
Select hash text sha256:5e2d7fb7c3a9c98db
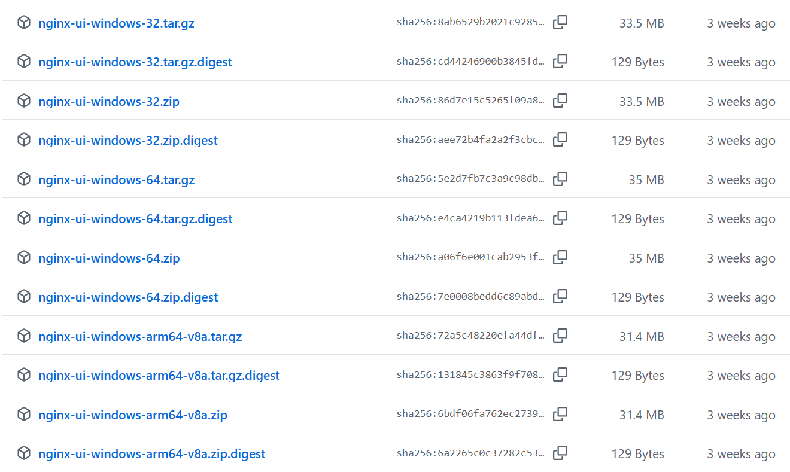tap(470, 179)
